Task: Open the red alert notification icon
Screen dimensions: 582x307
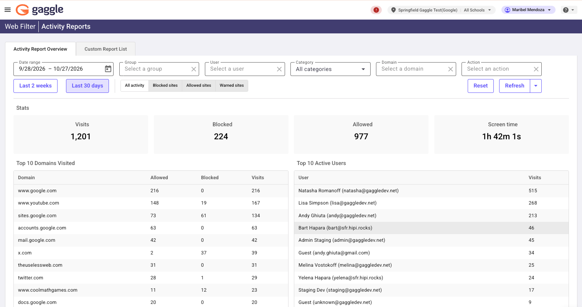Action: coord(376,10)
